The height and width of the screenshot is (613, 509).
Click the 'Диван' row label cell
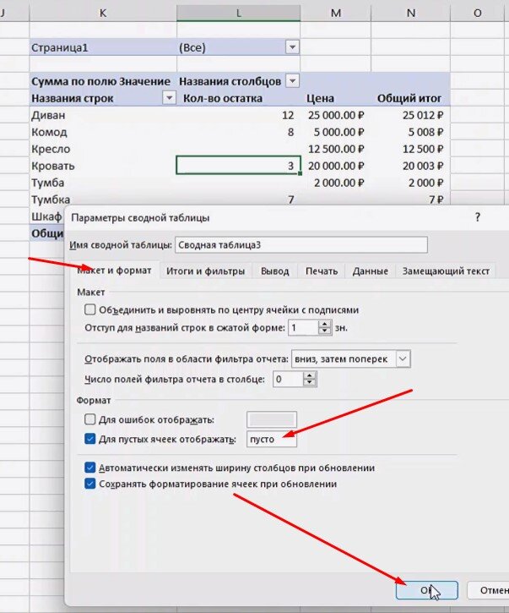point(103,115)
